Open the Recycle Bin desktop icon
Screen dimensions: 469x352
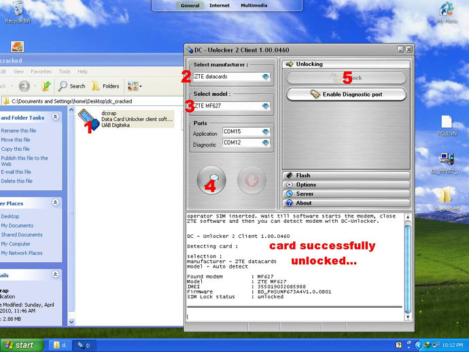[x=18, y=12]
